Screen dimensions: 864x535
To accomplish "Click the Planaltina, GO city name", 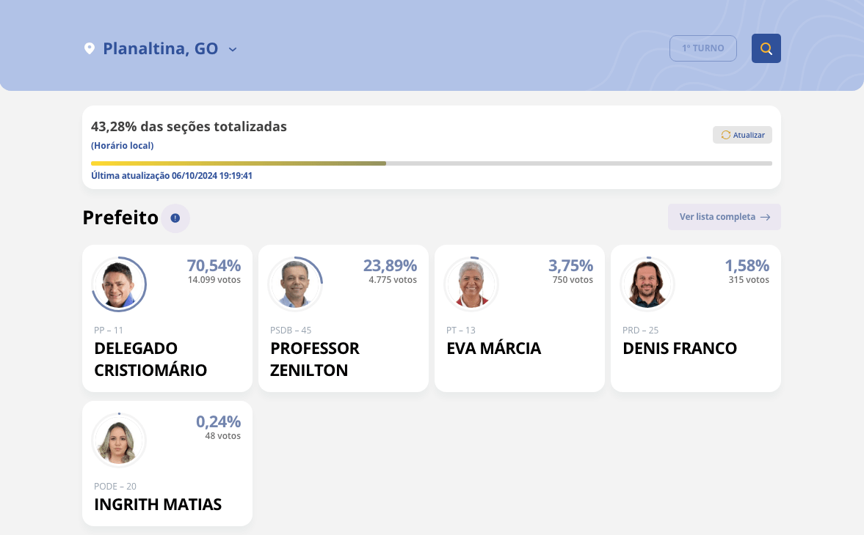I will click(160, 49).
